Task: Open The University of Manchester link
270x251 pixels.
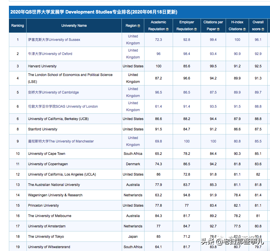Action: tap(61, 141)
